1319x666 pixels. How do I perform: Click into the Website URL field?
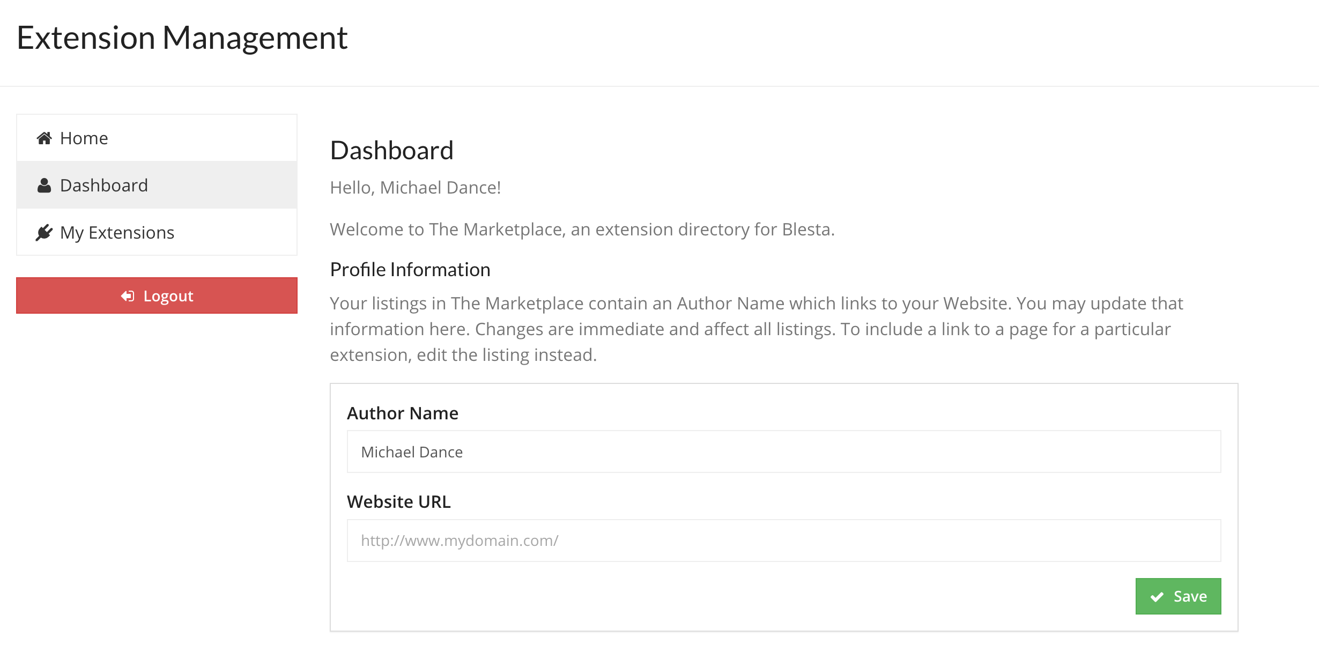point(783,541)
